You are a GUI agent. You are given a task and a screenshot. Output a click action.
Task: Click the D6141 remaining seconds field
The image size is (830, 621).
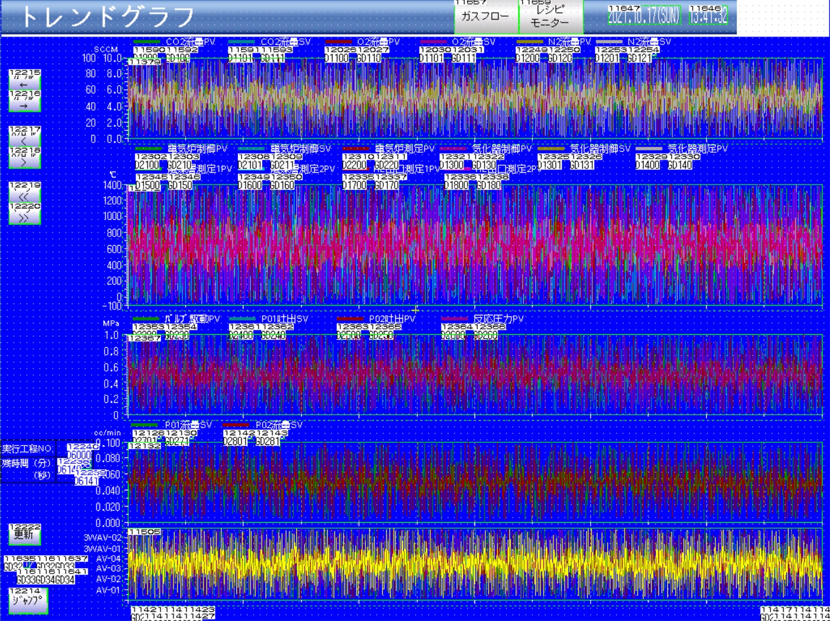86,481
